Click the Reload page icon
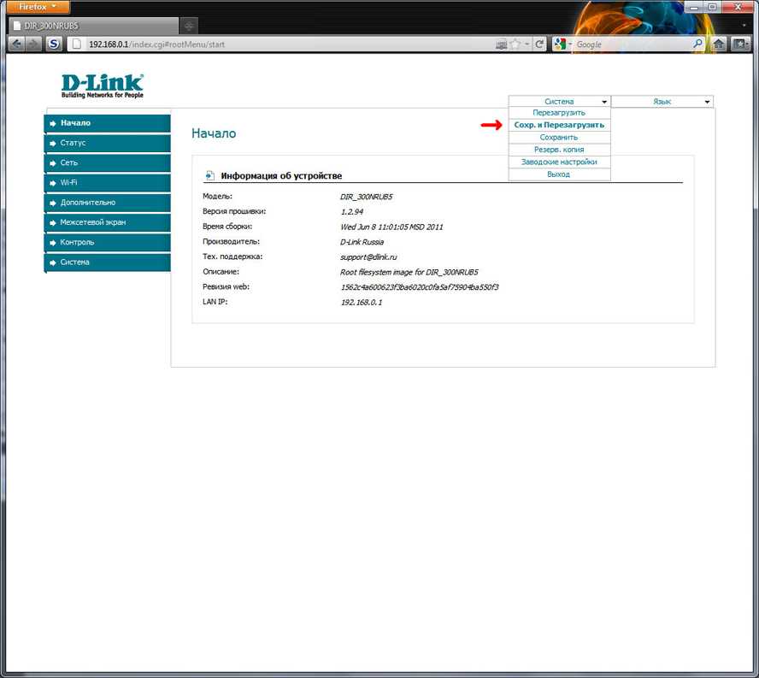This screenshot has height=678, width=759. pos(539,44)
